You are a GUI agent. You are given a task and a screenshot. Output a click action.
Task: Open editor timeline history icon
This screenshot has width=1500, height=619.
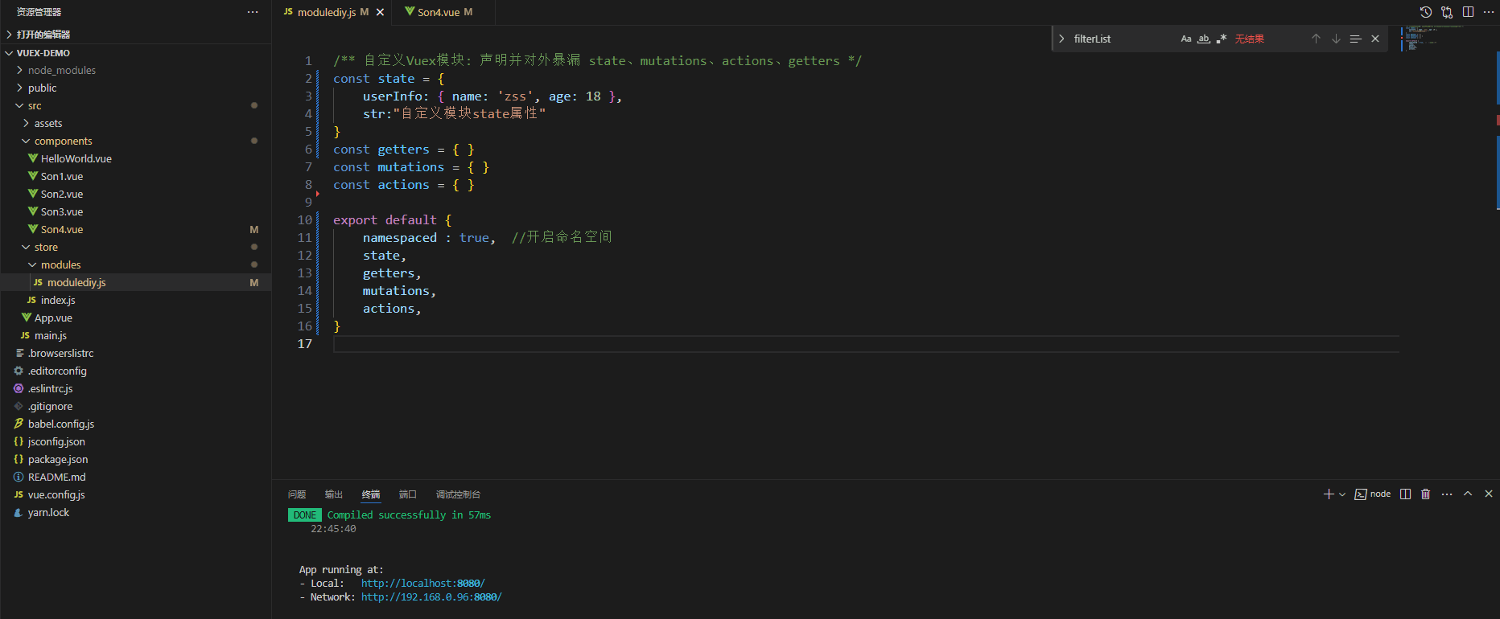click(x=1426, y=12)
